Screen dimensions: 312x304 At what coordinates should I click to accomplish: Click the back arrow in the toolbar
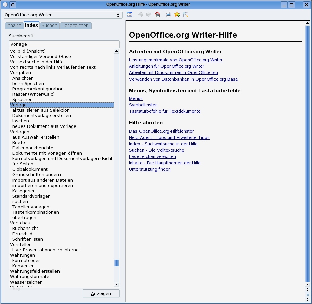click(x=141, y=14)
